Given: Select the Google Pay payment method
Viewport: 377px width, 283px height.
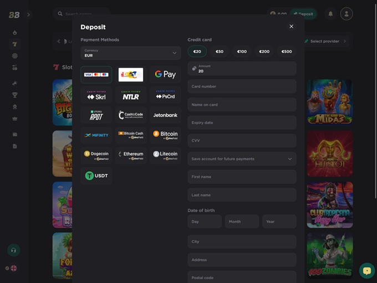Looking at the screenshot, I should click(165, 74).
